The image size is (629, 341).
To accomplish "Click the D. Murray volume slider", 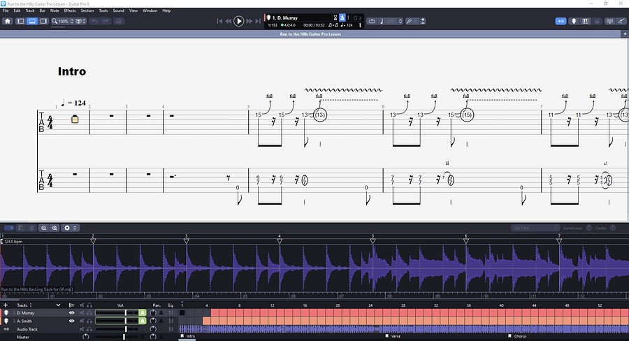I will click(x=116, y=313).
